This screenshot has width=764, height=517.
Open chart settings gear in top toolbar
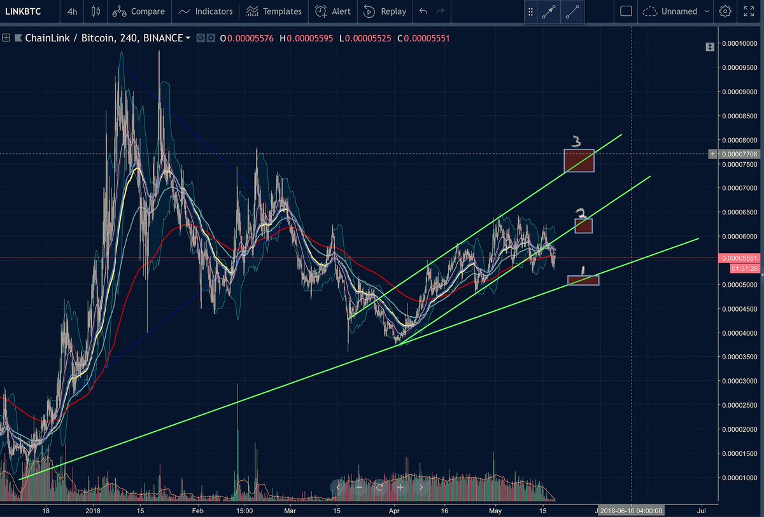pyautogui.click(x=725, y=11)
